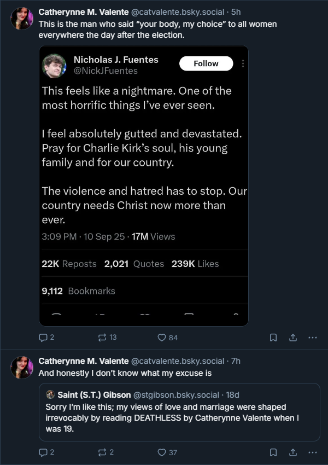Viewport: 328px width, 465px height.
Task: Bookmark the first Catherynne Valente post
Action: [273, 338]
